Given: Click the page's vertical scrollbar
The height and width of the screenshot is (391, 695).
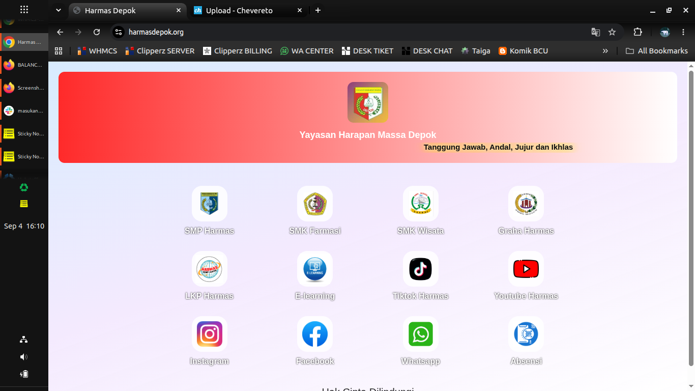Looking at the screenshot, I should click(691, 218).
